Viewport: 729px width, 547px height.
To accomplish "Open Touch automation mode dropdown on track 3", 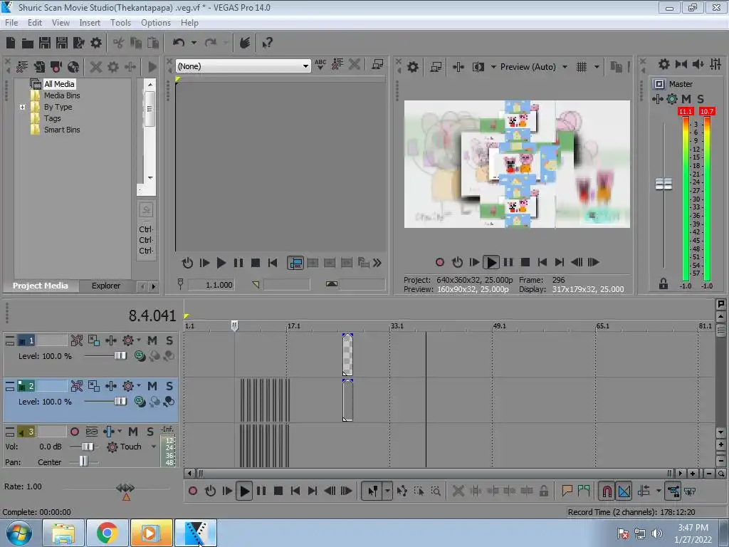I will pyautogui.click(x=154, y=447).
